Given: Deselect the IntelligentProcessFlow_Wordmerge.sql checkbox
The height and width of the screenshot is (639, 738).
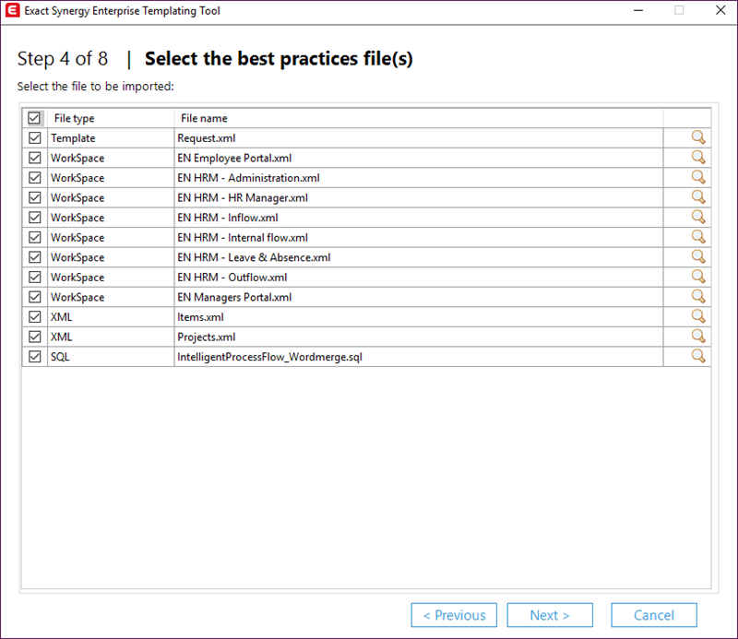Looking at the screenshot, I should point(34,357).
